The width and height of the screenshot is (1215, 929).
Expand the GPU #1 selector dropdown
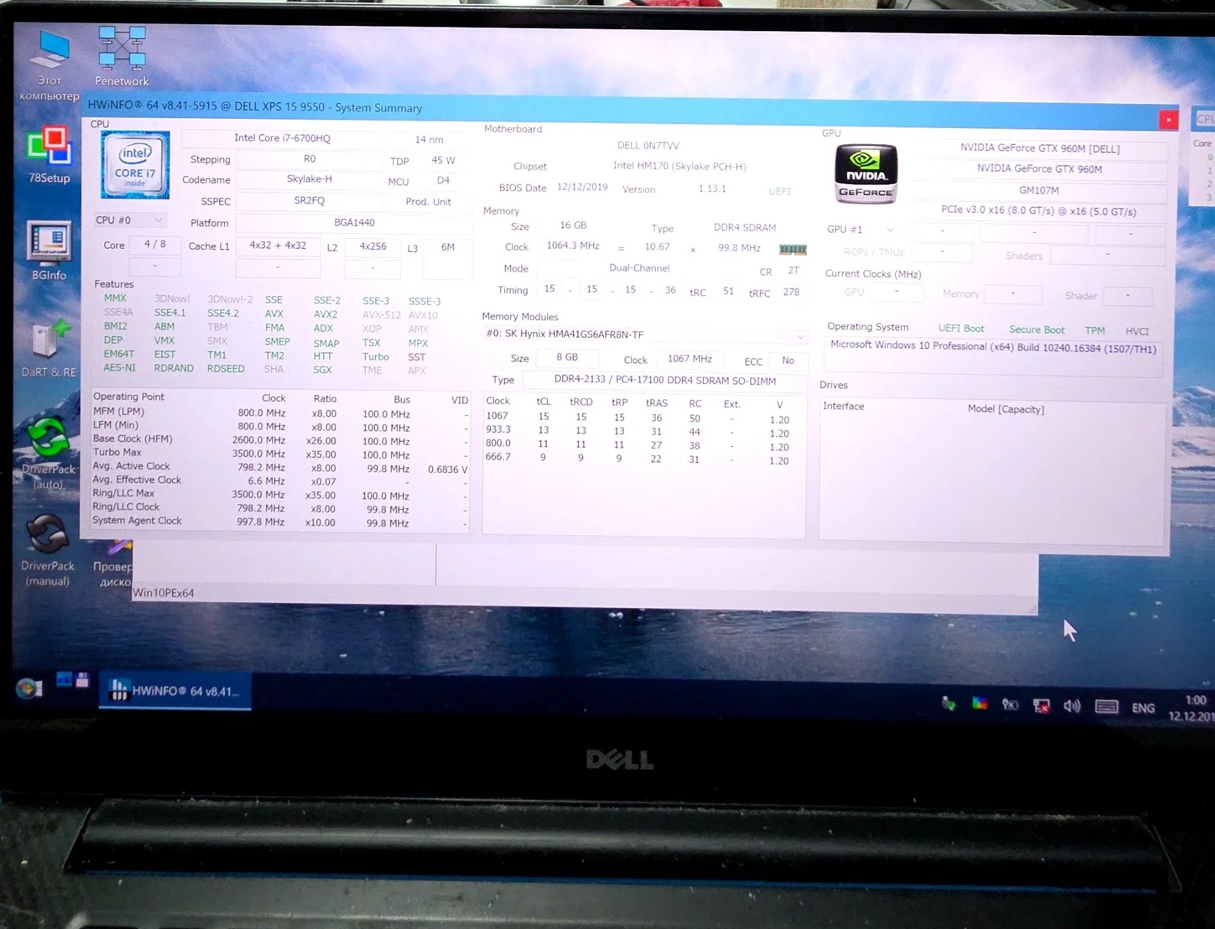coord(860,229)
